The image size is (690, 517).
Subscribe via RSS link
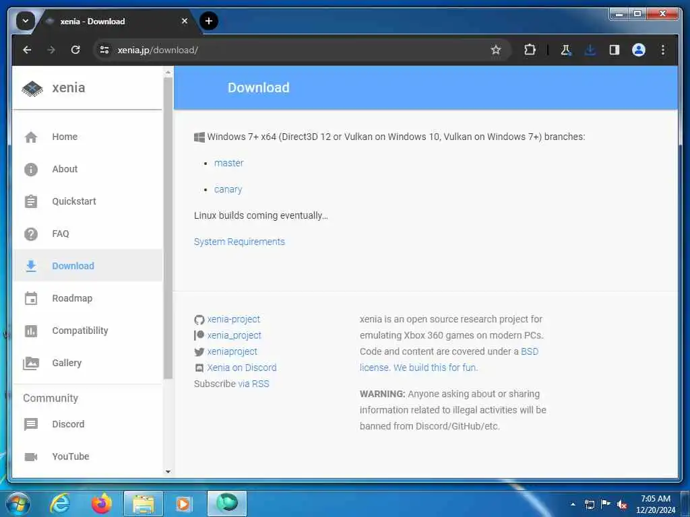click(x=253, y=384)
